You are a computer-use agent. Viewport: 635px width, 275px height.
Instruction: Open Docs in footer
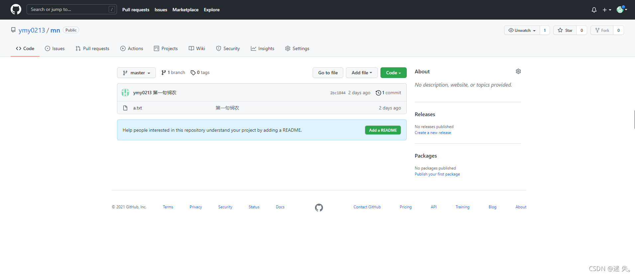280,207
